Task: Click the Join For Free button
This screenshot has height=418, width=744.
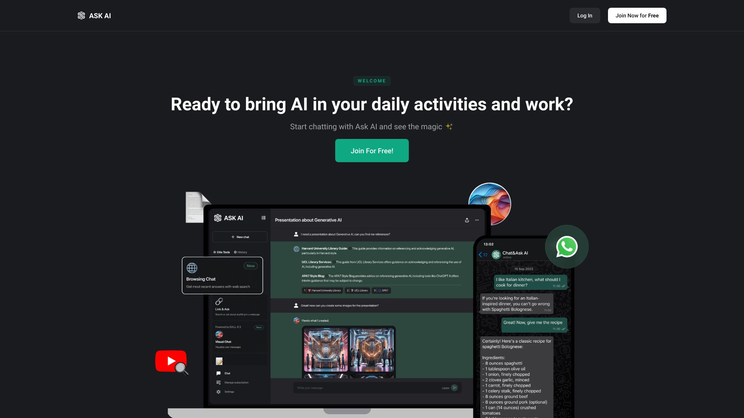Action: coord(372,151)
